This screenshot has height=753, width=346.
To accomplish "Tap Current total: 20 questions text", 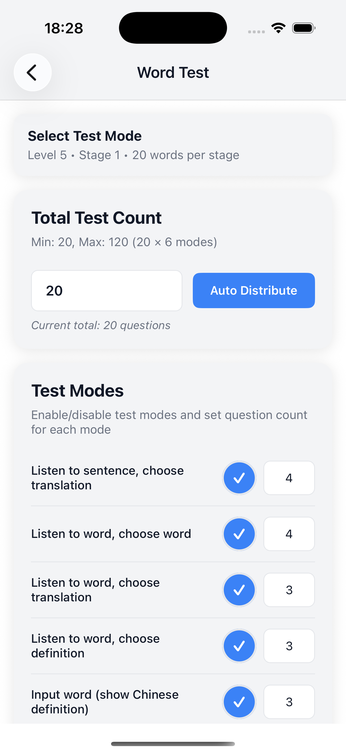I will (x=101, y=325).
